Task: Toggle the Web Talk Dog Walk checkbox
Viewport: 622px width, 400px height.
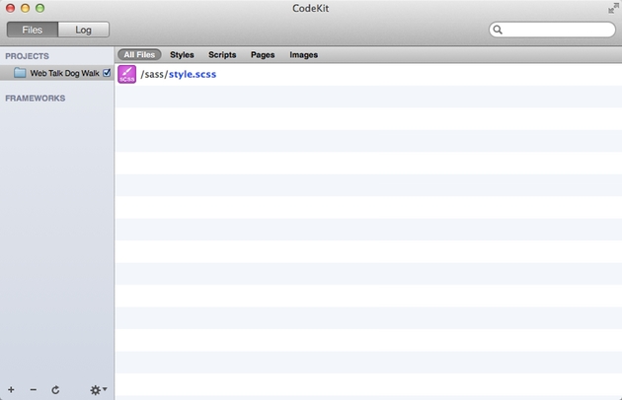Action: [x=107, y=73]
